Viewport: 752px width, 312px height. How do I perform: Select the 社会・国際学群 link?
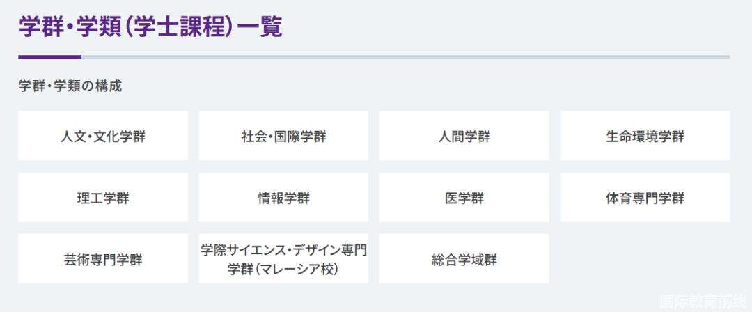283,136
